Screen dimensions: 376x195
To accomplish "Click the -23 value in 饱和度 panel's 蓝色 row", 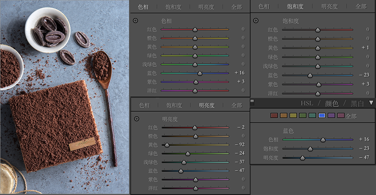I will pyautogui.click(x=364, y=75).
